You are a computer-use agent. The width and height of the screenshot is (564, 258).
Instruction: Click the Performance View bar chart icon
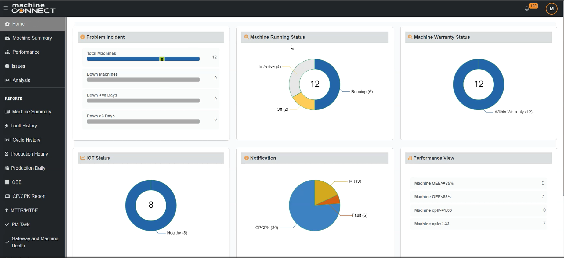(410, 158)
